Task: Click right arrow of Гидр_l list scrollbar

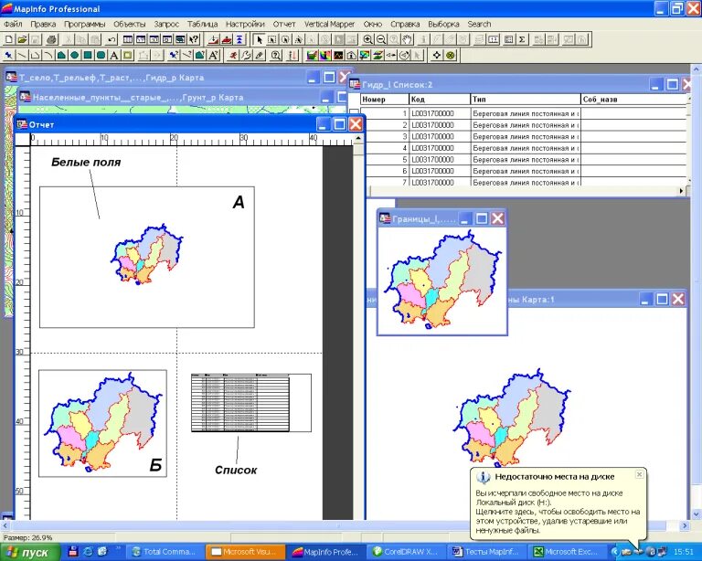Action: click(681, 191)
